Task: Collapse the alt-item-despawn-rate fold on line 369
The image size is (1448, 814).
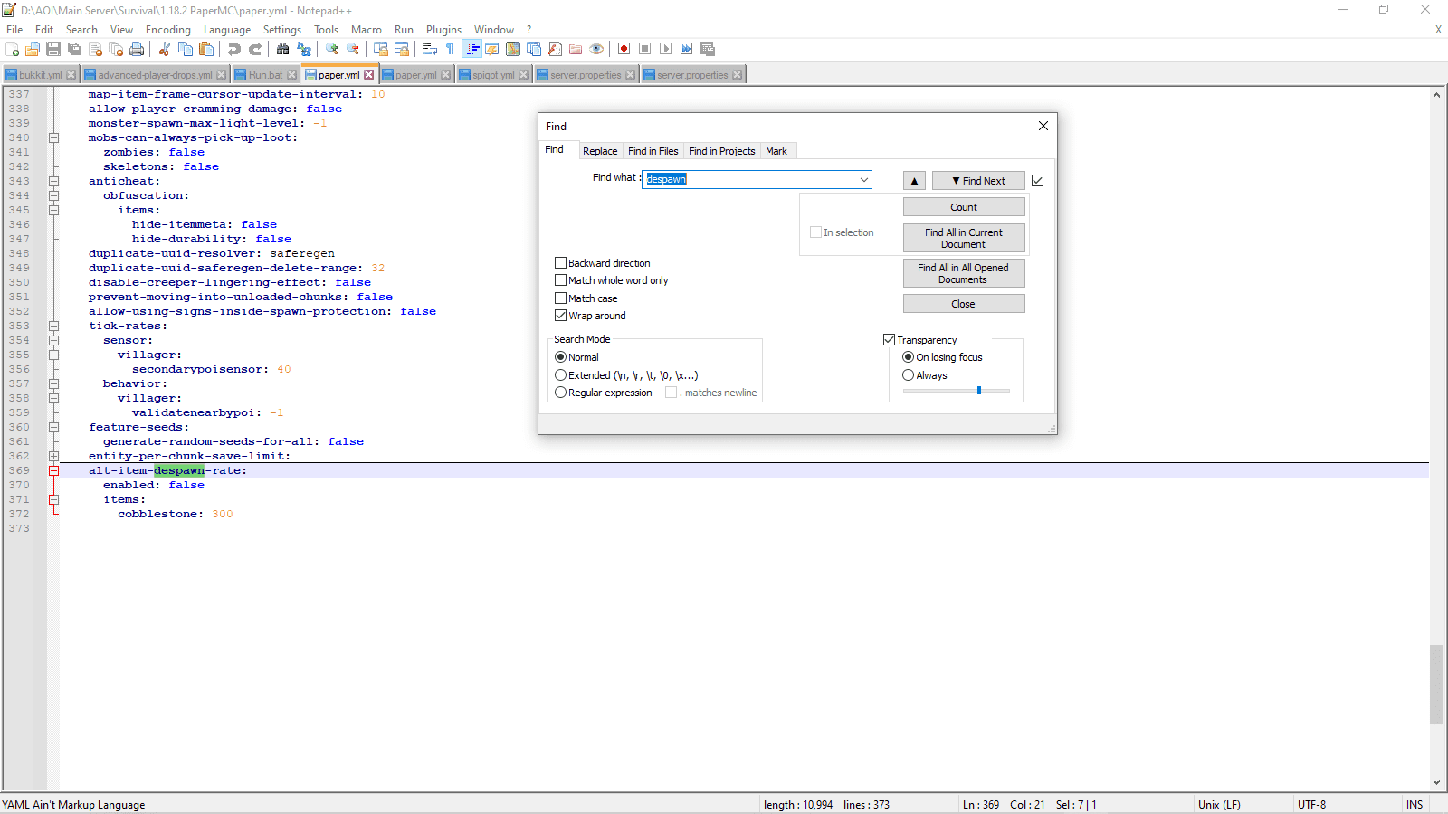Action: tap(53, 470)
